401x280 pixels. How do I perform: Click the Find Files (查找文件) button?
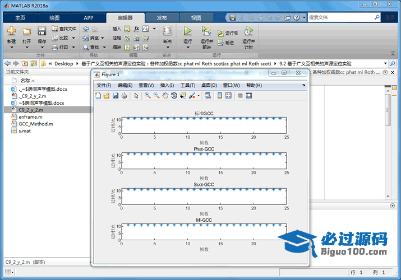64,29
